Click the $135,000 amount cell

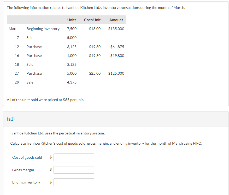point(116,29)
